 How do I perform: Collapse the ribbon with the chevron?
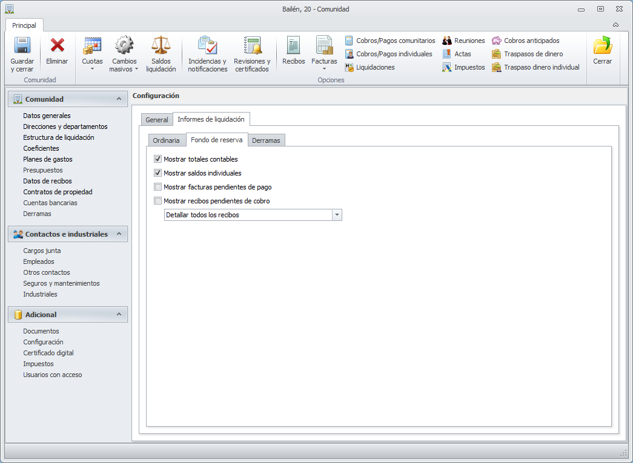point(615,25)
